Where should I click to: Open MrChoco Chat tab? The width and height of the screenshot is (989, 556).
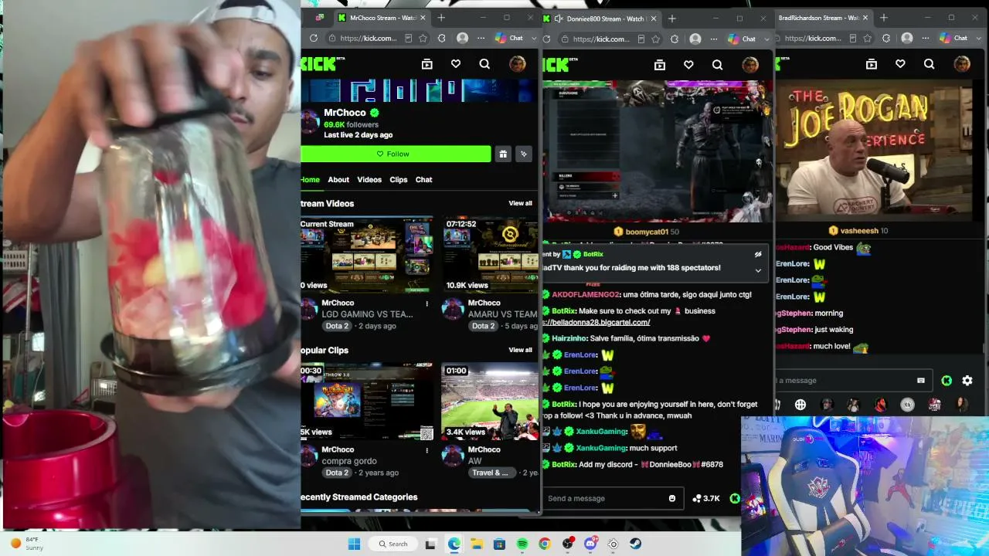point(424,180)
